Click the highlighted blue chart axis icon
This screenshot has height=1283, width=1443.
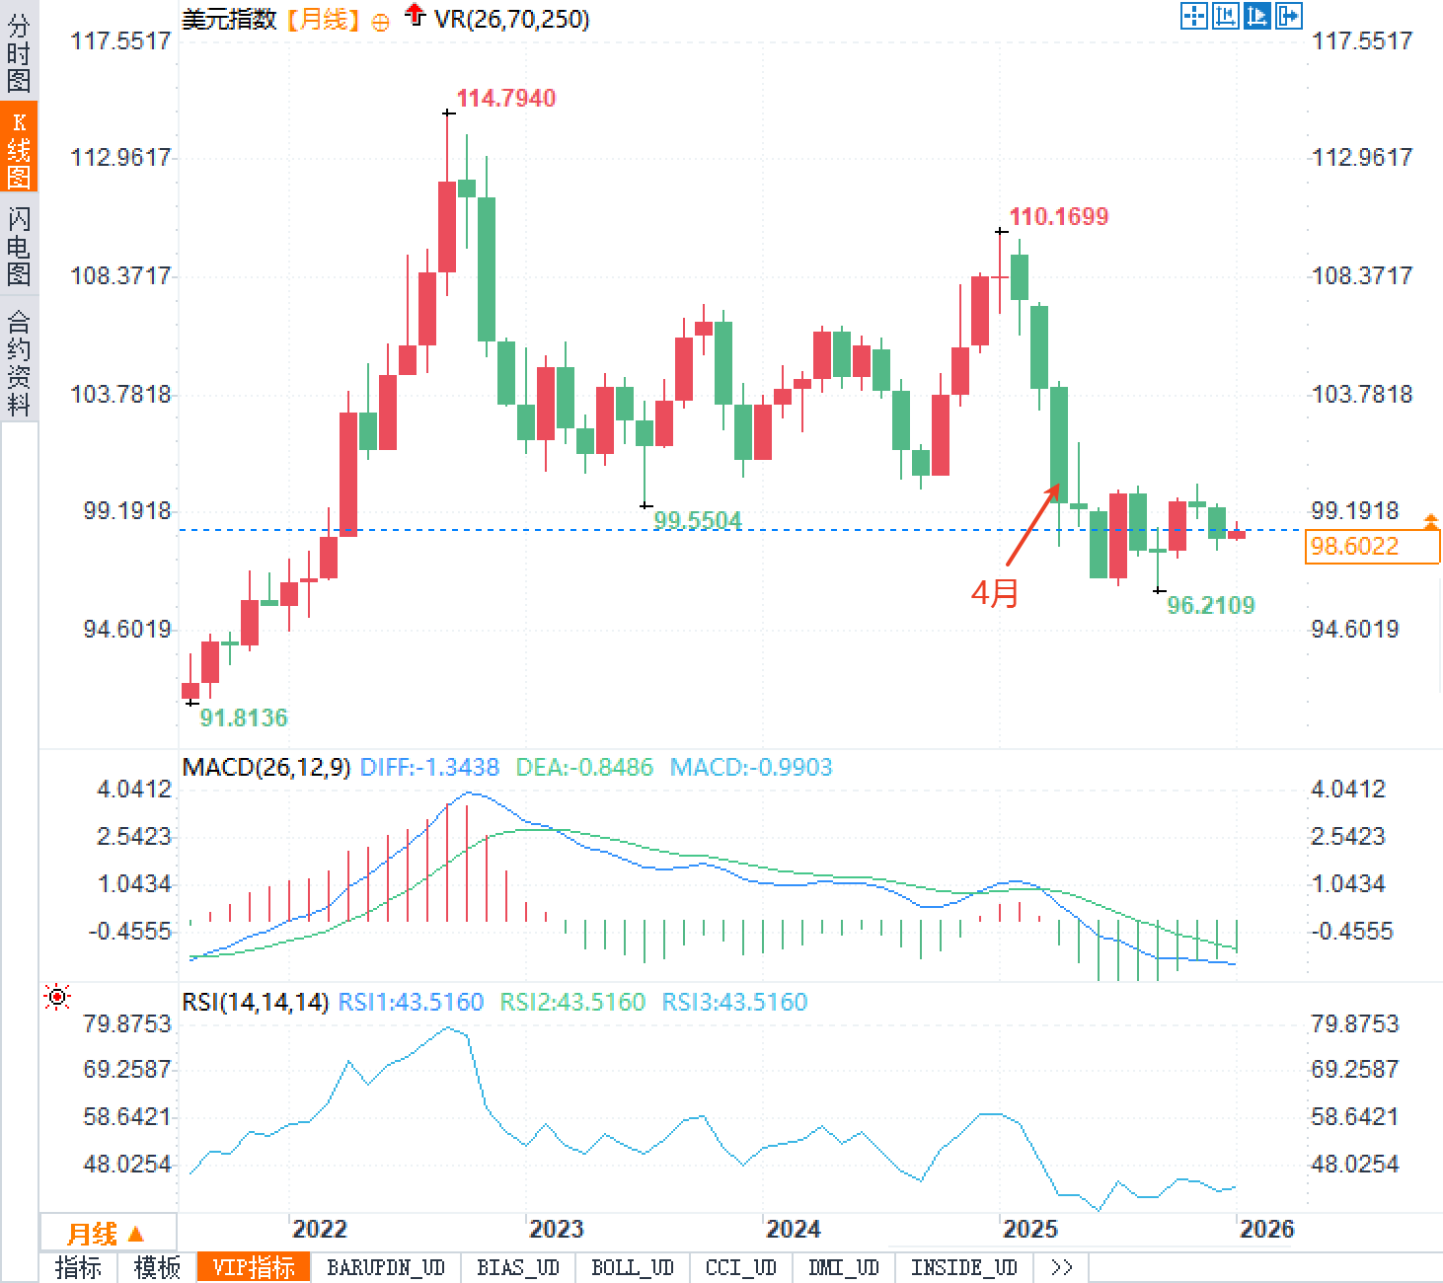click(1257, 16)
